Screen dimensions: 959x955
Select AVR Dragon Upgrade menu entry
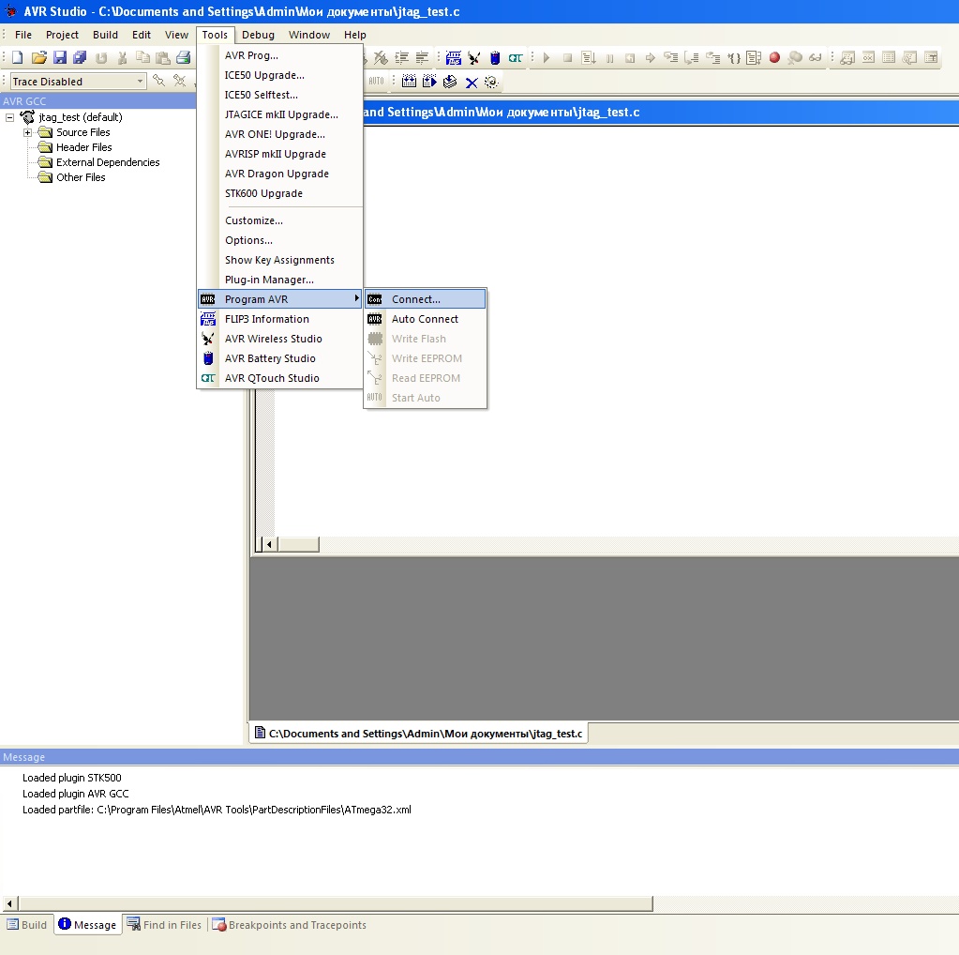(280, 174)
